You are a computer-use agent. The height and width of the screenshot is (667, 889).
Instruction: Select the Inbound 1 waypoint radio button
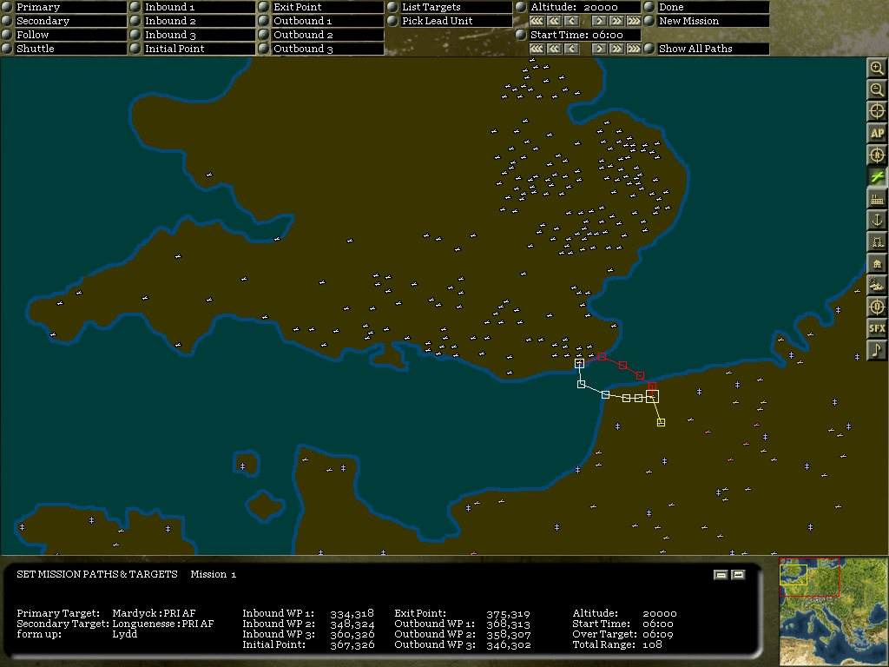pyautogui.click(x=135, y=7)
